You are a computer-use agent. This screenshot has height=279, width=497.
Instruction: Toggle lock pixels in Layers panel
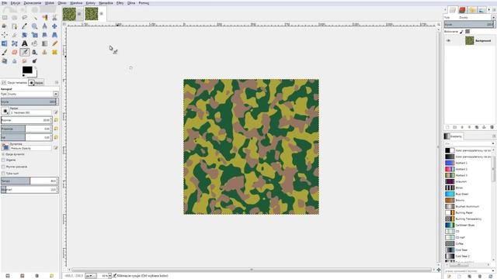(x=461, y=31)
